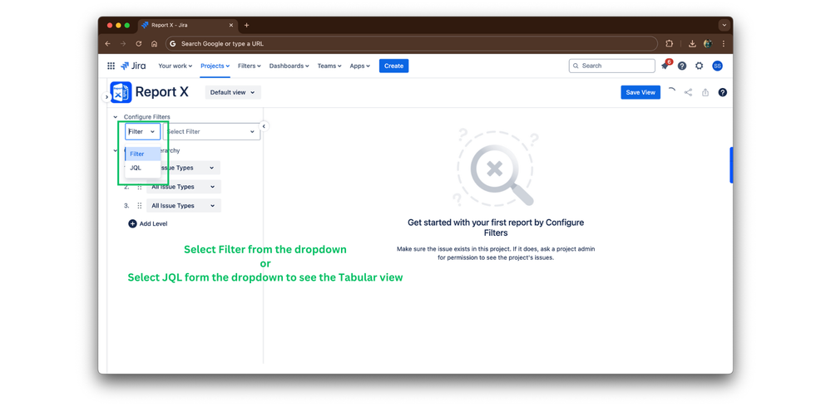This screenshot has width=831, height=406.
Task: Open a new browser tab
Action: pyautogui.click(x=246, y=25)
